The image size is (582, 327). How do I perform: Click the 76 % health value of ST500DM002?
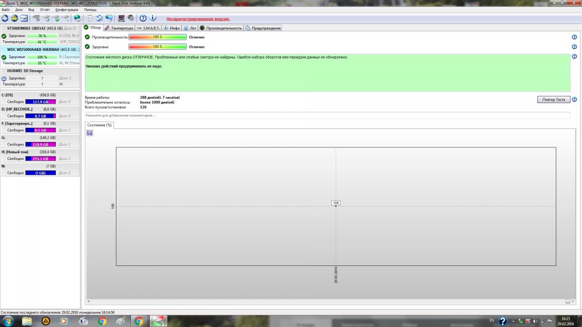coord(42,36)
